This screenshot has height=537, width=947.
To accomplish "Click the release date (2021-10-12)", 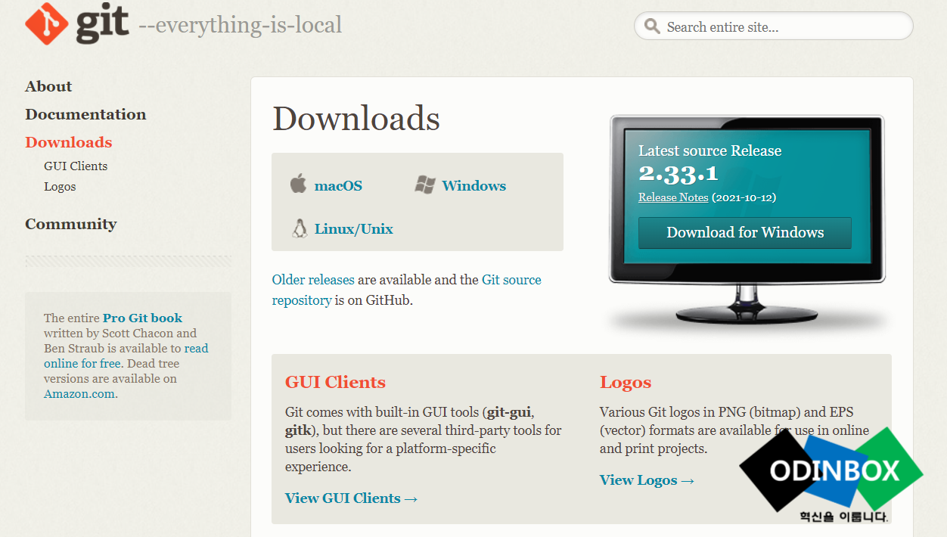I will (x=744, y=197).
